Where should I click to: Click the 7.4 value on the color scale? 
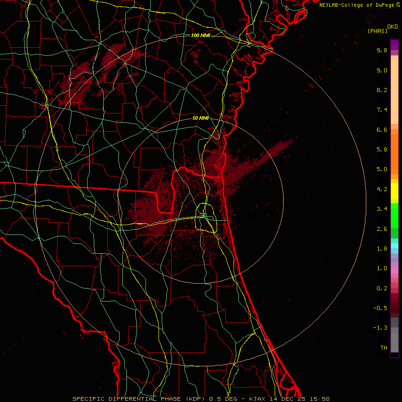[382, 110]
